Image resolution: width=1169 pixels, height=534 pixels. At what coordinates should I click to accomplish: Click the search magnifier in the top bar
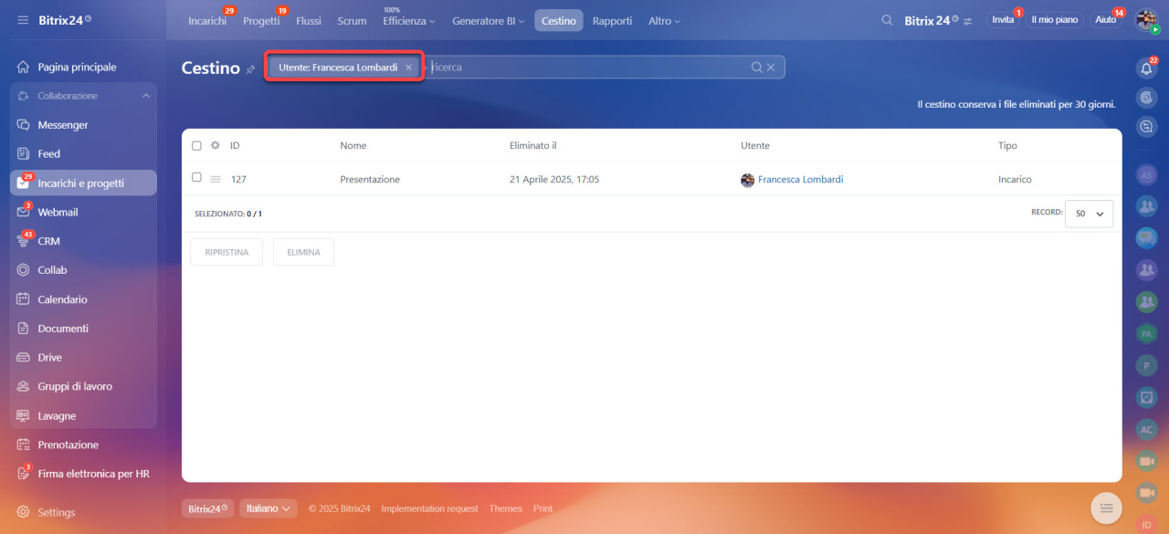click(x=887, y=20)
